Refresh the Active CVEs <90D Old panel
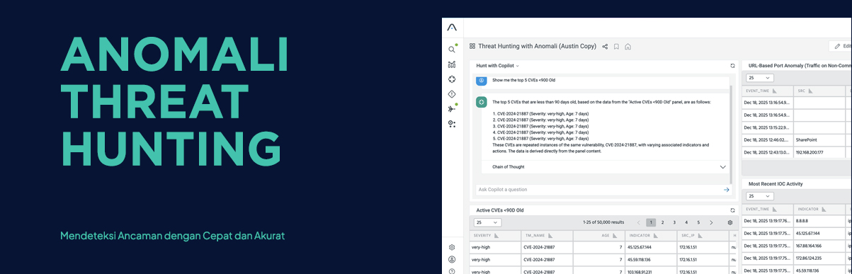Viewport: 852px width, 274px height. (x=732, y=210)
